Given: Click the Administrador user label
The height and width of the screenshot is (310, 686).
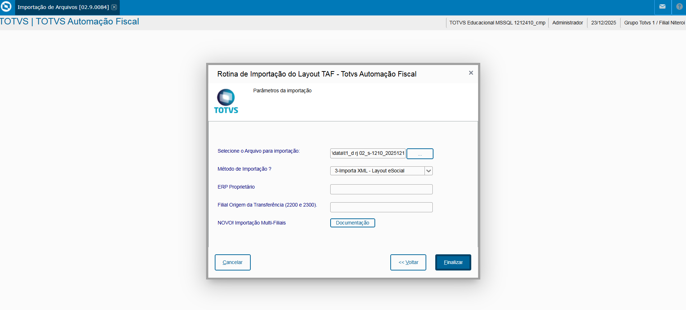Looking at the screenshot, I should [568, 23].
